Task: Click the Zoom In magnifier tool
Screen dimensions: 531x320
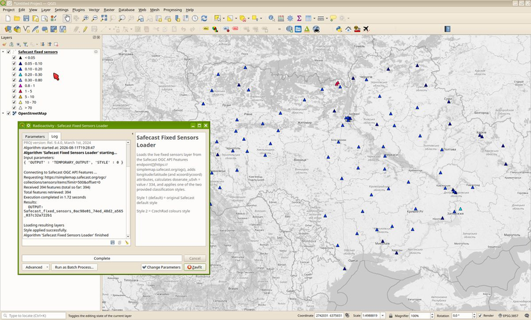Action: (85, 19)
